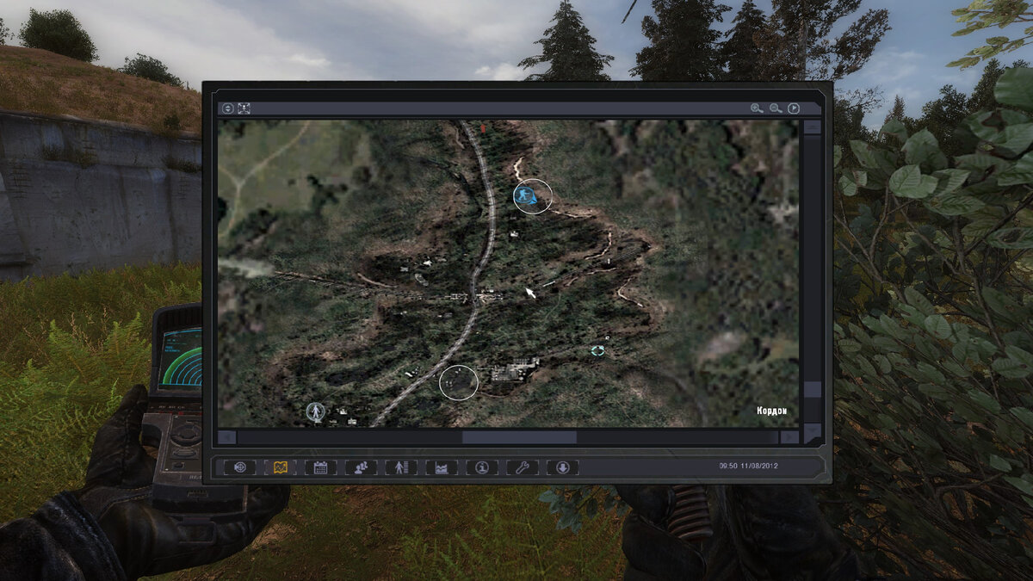Screen dimensions: 1033x581
Task: Click the map's vertical scrollbar up arrow
Action: coord(812,127)
